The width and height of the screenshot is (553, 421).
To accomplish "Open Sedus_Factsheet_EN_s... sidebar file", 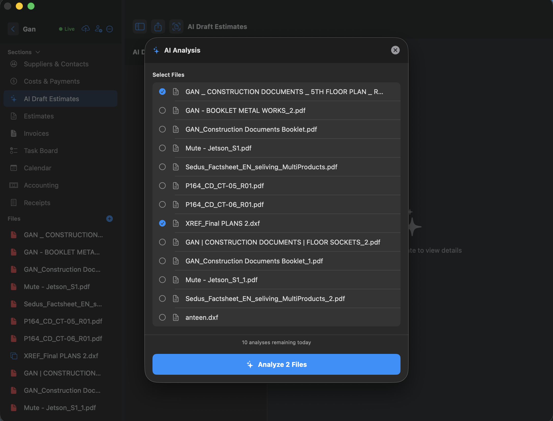I will point(60,304).
